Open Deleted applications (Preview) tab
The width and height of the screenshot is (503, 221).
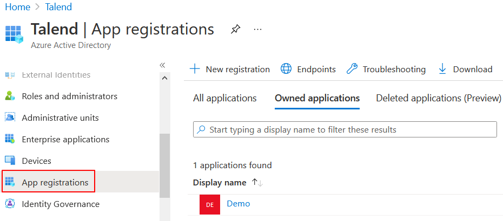pyautogui.click(x=439, y=98)
